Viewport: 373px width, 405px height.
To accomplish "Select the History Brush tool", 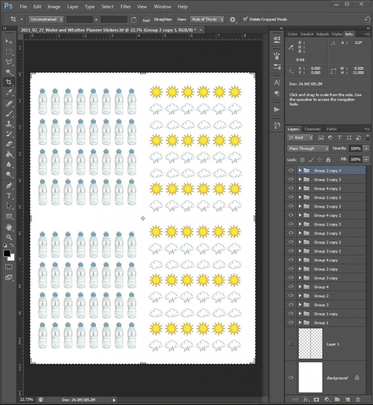I will 9,134.
